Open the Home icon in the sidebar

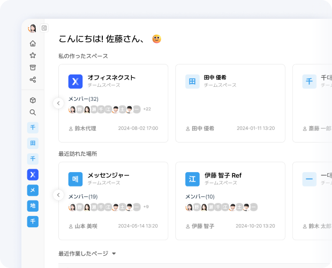click(33, 43)
